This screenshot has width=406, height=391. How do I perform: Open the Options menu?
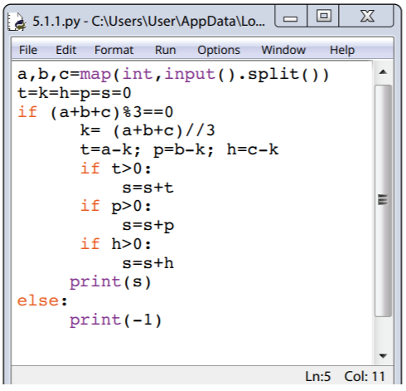[219, 50]
